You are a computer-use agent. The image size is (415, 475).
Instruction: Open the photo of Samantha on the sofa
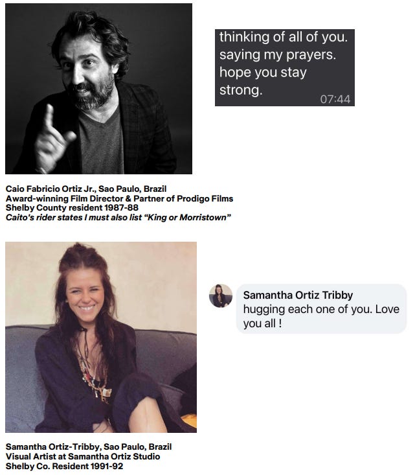(101, 337)
